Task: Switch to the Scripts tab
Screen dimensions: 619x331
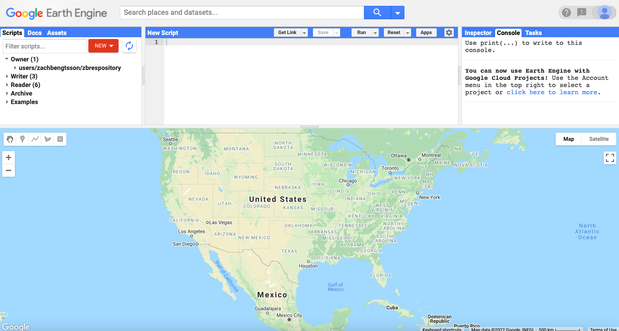Action: tap(12, 33)
